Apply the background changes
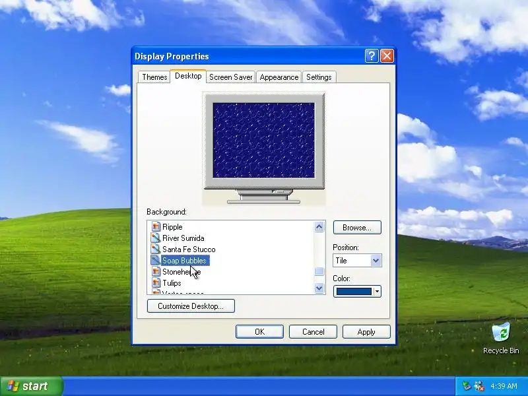The image size is (528, 396). point(366,332)
